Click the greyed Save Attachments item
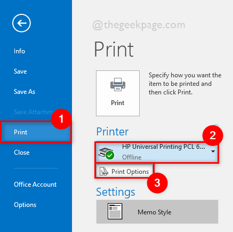The width and height of the screenshot is (233, 232). pyautogui.click(x=34, y=112)
